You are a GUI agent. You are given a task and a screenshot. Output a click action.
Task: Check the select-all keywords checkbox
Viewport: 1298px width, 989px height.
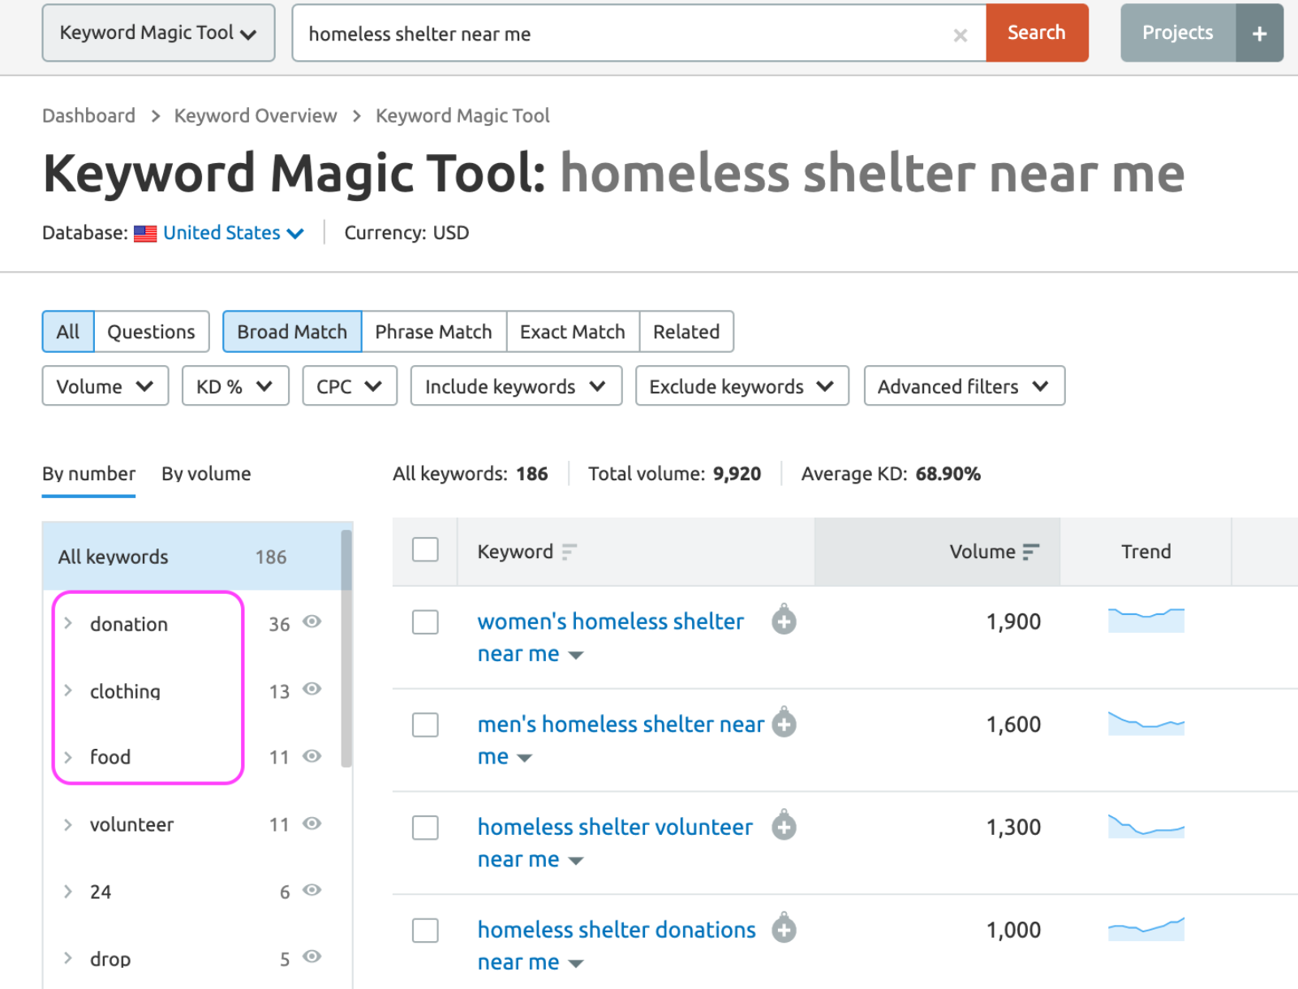[425, 550]
